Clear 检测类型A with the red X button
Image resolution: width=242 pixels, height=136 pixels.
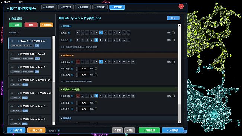point(78,62)
